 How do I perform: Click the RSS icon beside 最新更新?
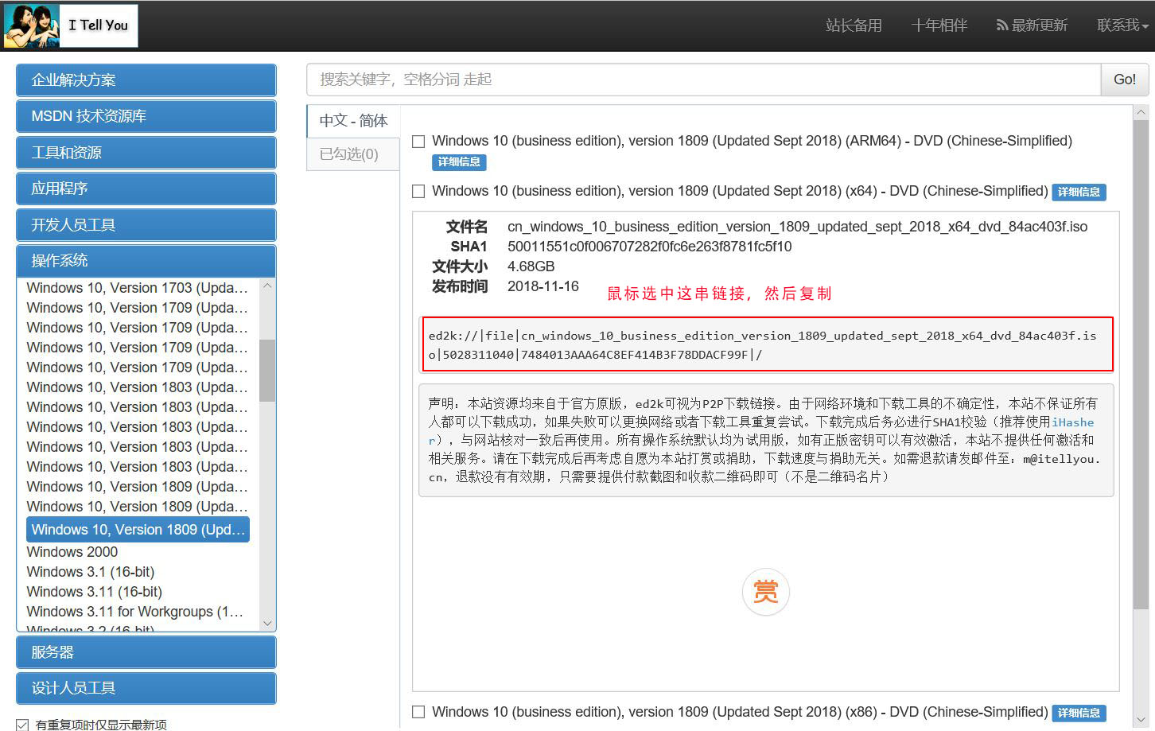(x=1002, y=25)
